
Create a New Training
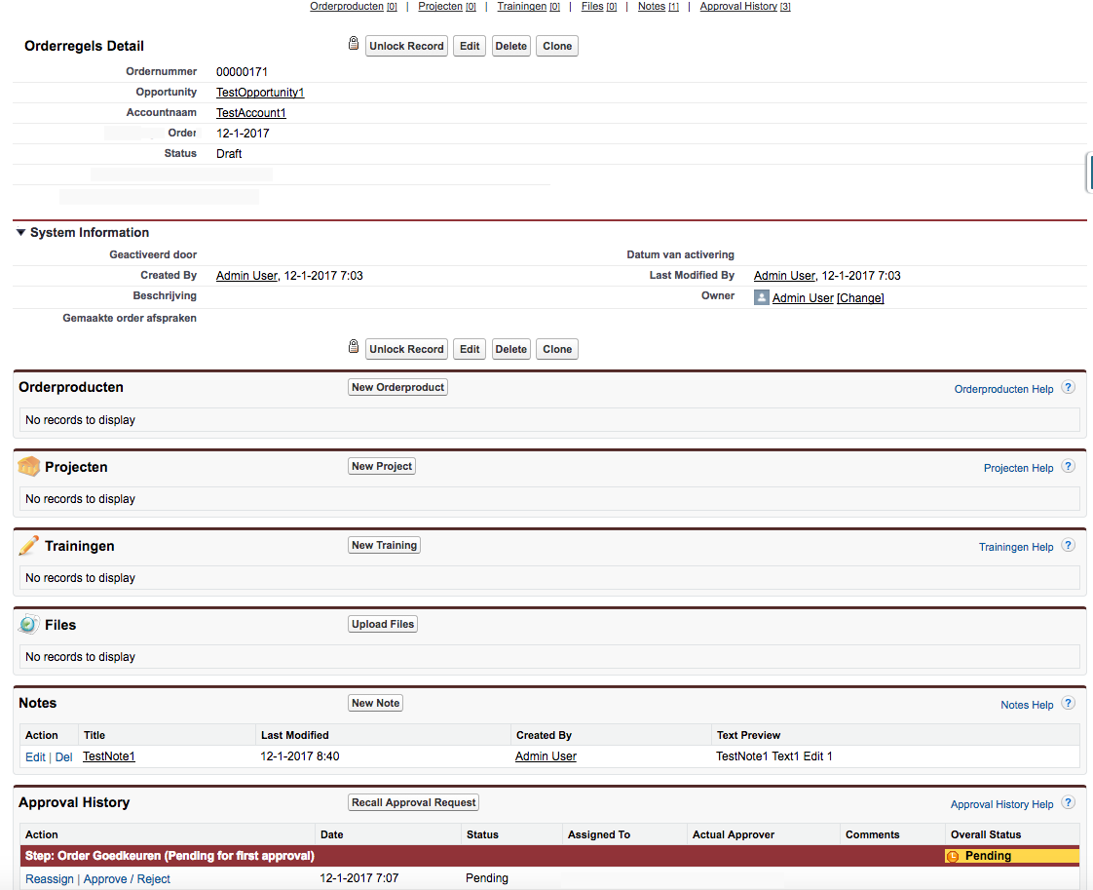384,545
